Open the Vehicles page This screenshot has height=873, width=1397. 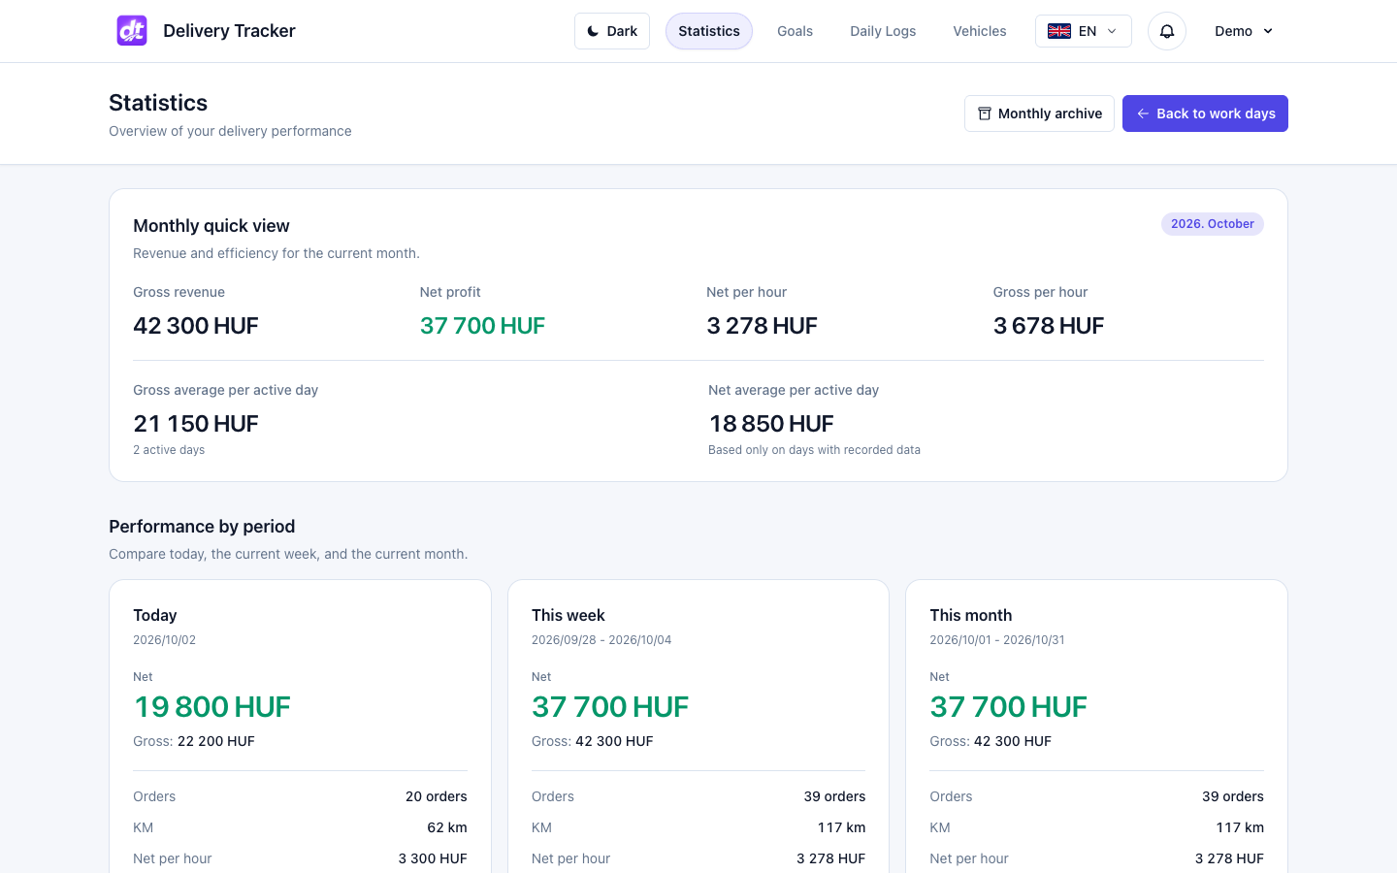pos(980,31)
